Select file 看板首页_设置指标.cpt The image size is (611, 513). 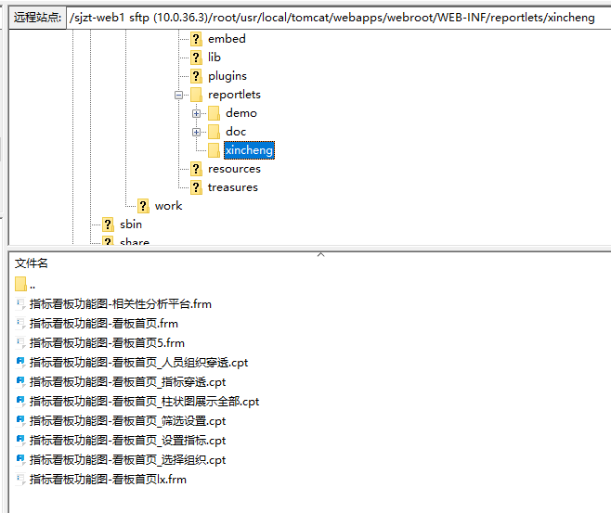tap(128, 441)
